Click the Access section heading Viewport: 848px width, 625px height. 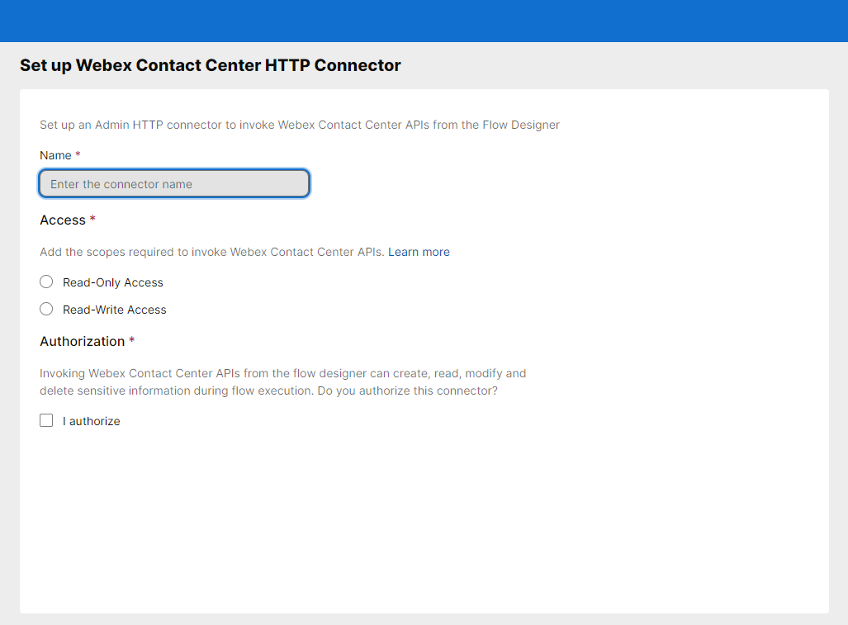(63, 220)
